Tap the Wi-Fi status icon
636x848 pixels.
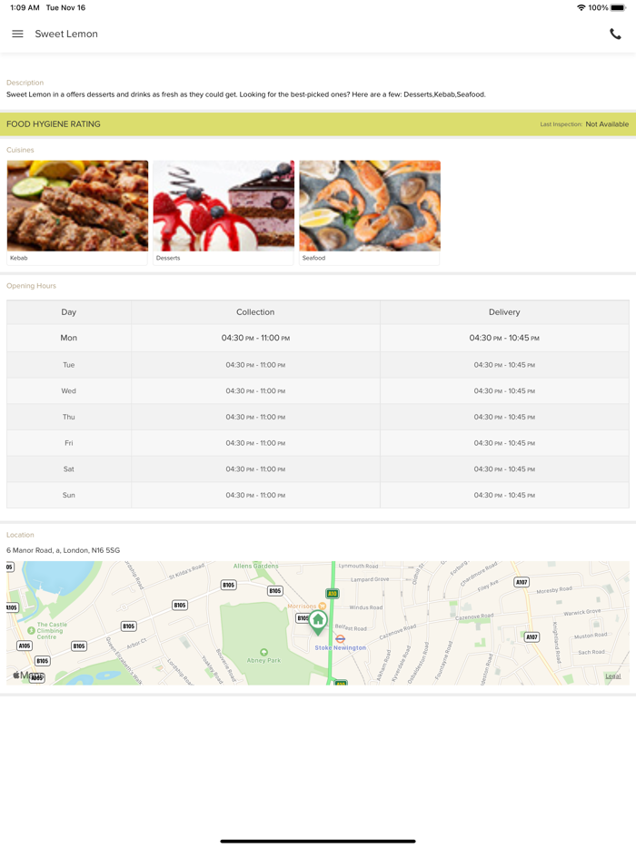point(581,7)
